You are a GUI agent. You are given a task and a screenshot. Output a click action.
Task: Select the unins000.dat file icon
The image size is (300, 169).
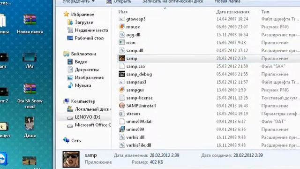tap(122, 121)
